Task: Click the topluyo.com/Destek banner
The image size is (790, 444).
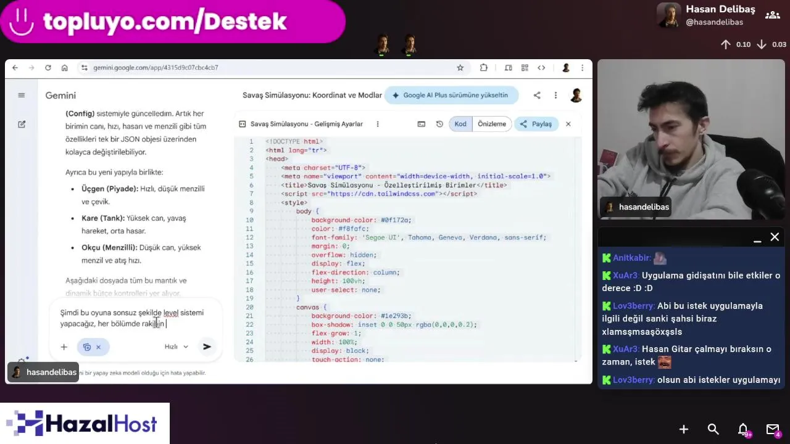Action: 172,21
